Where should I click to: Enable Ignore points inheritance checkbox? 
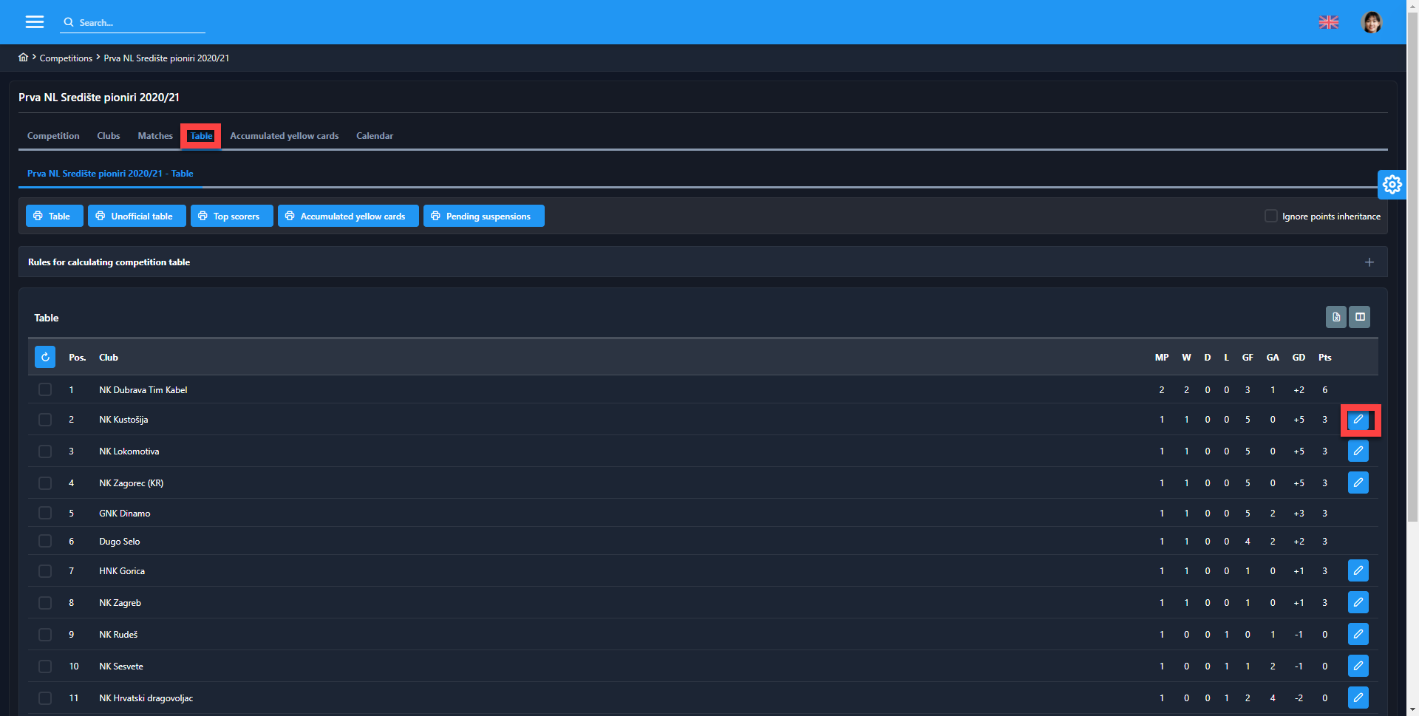(1271, 216)
